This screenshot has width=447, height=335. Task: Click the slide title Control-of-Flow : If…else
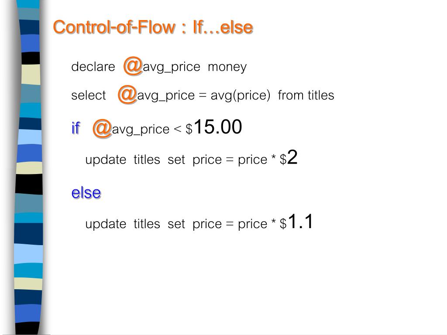tap(153, 27)
